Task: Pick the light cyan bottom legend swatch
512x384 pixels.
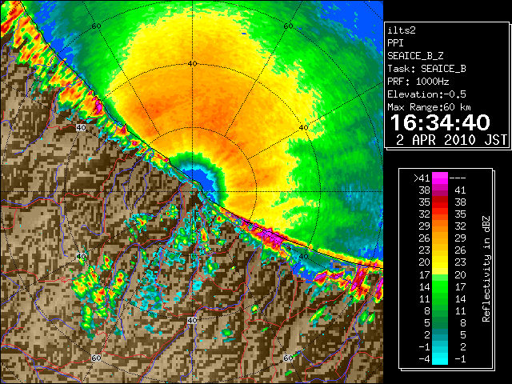Action: coord(440,359)
